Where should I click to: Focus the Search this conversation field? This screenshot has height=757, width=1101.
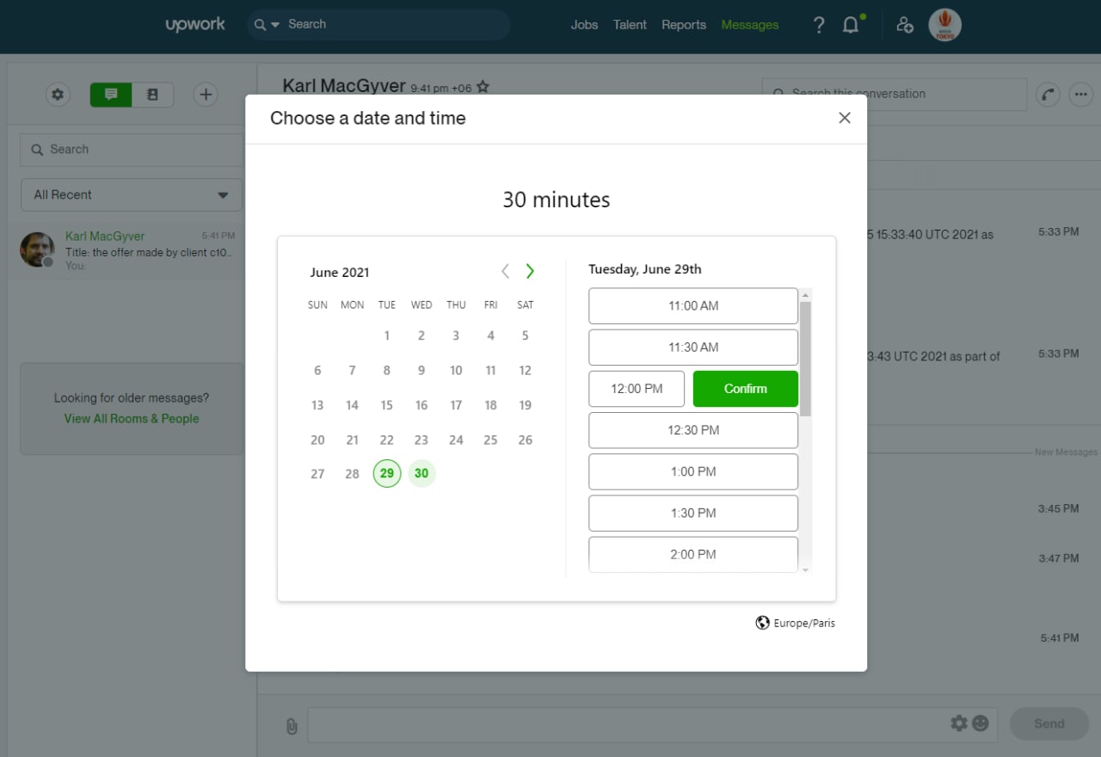tap(895, 95)
